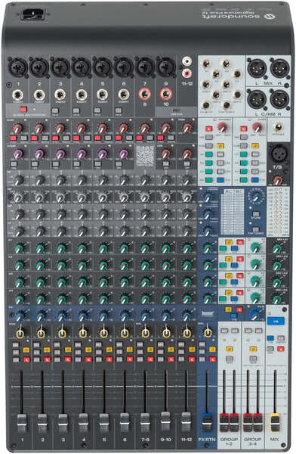Select the channel 3 insert jack
Viewport: 296px width, 454px height.
[60, 95]
